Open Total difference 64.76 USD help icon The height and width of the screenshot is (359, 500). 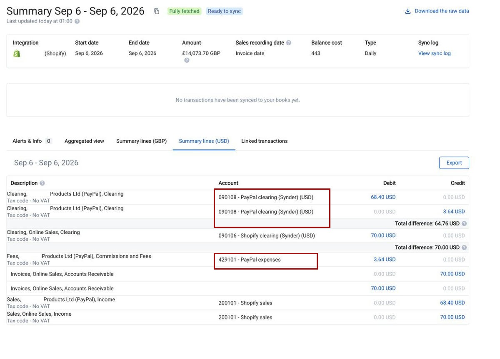tap(464, 223)
